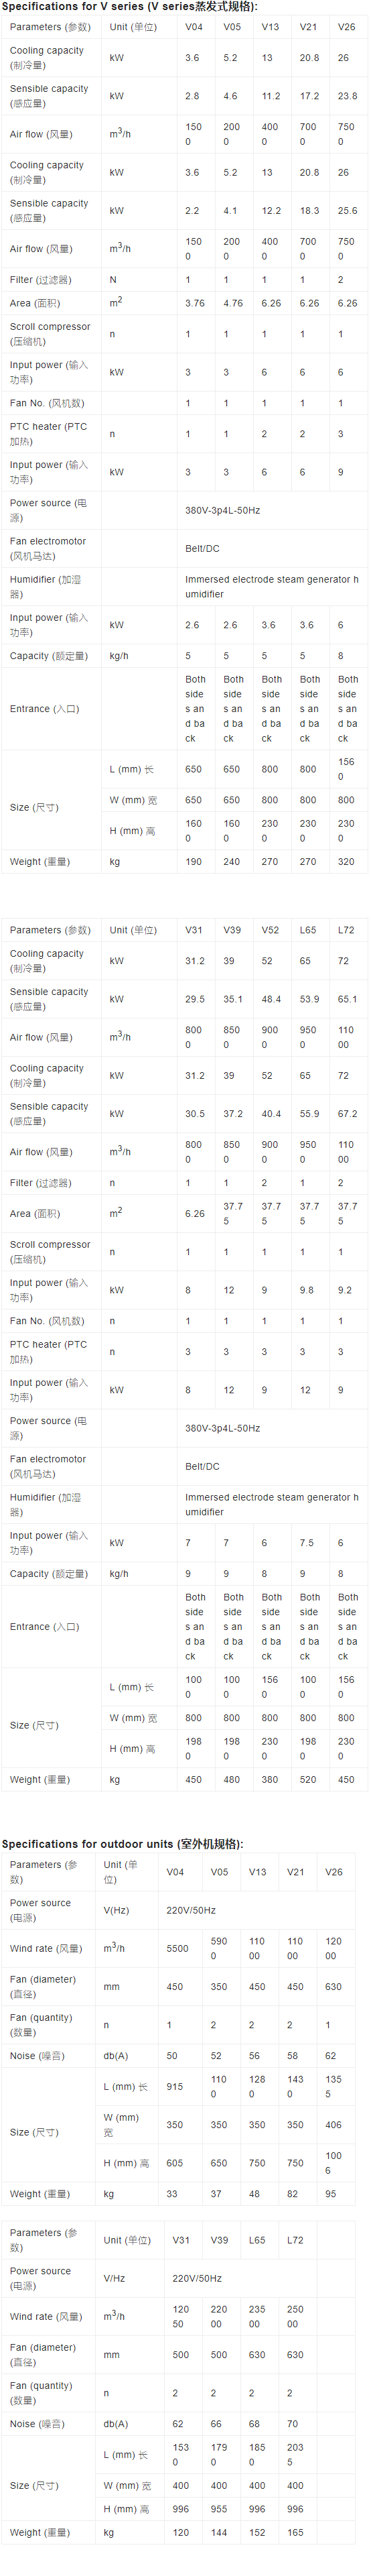Click the 'Specifications for outdoor units' heading
The width and height of the screenshot is (371, 2576).
122,1844
